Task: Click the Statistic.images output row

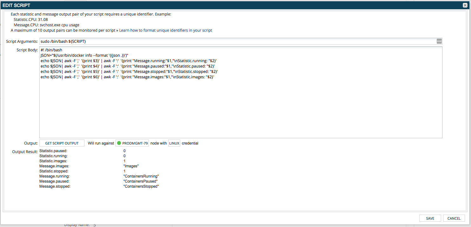Action: click(x=83, y=161)
